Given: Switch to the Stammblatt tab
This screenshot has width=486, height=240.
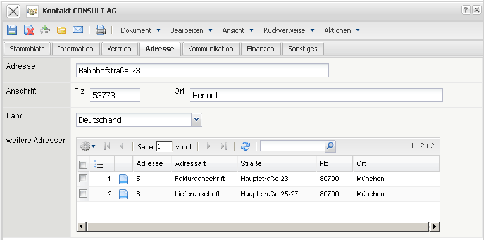Looking at the screenshot, I should [27, 49].
